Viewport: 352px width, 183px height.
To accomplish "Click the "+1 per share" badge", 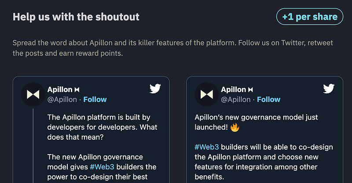I will pyautogui.click(x=310, y=17).
